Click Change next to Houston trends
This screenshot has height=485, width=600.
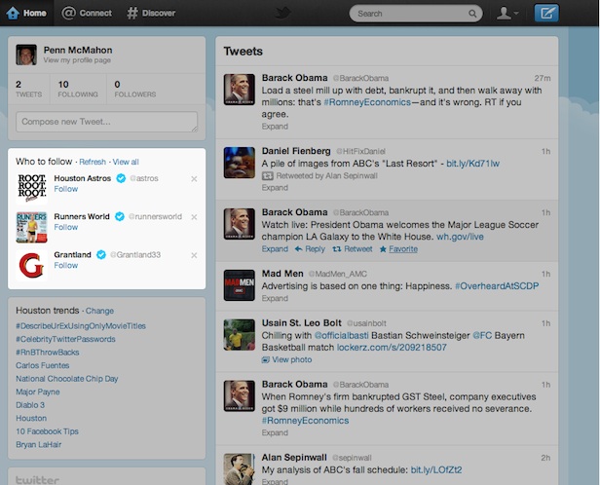pos(99,311)
